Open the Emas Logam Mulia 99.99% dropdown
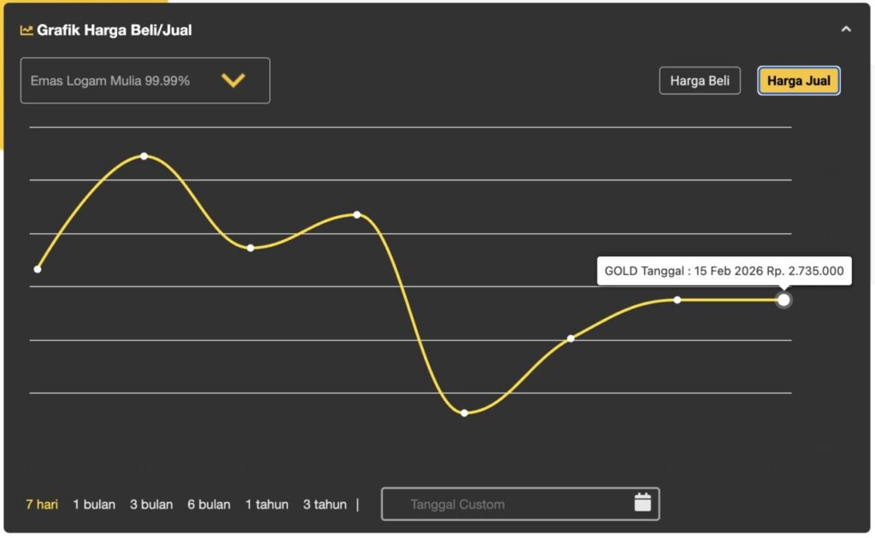Image resolution: width=875 pixels, height=538 pixels. (145, 80)
